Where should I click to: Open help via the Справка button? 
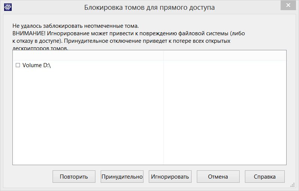[265, 177]
